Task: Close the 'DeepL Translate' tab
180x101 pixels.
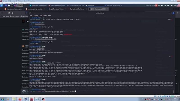Action: 65,9
